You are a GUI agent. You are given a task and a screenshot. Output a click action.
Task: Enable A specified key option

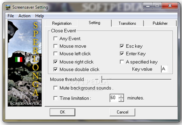(x=122, y=62)
